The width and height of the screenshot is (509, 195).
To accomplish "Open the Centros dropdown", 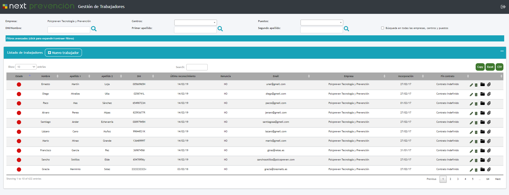I will (x=196, y=23).
